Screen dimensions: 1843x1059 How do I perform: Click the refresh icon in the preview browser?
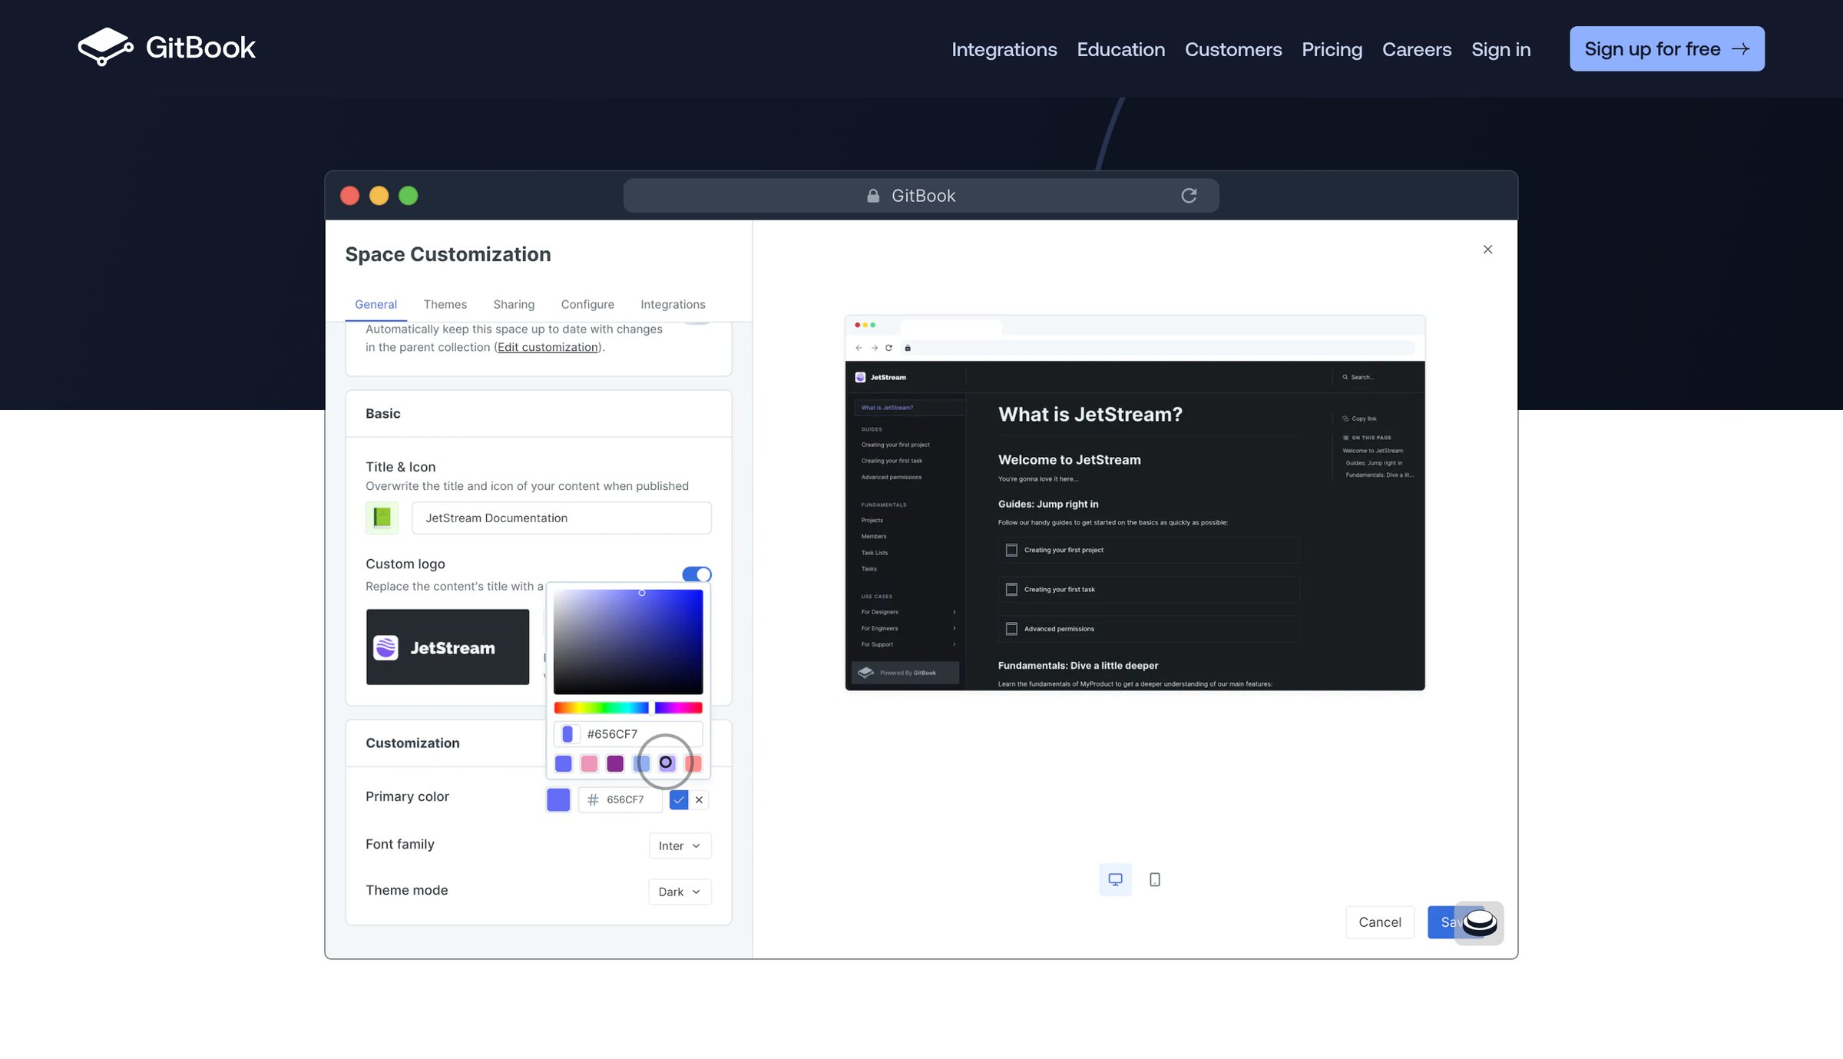pos(888,348)
